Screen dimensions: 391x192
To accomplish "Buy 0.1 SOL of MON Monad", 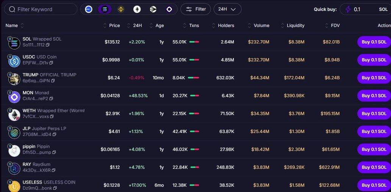I will coord(374,96).
